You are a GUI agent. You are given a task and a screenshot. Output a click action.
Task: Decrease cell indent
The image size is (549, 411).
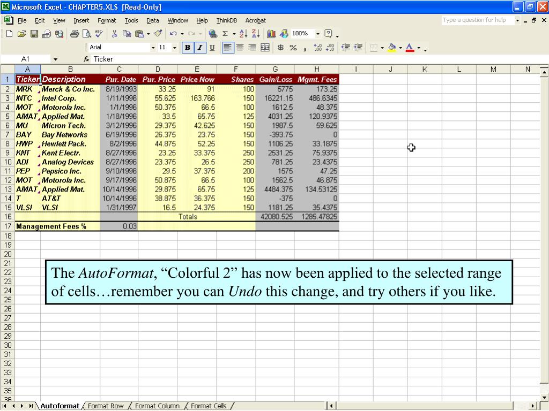click(346, 48)
